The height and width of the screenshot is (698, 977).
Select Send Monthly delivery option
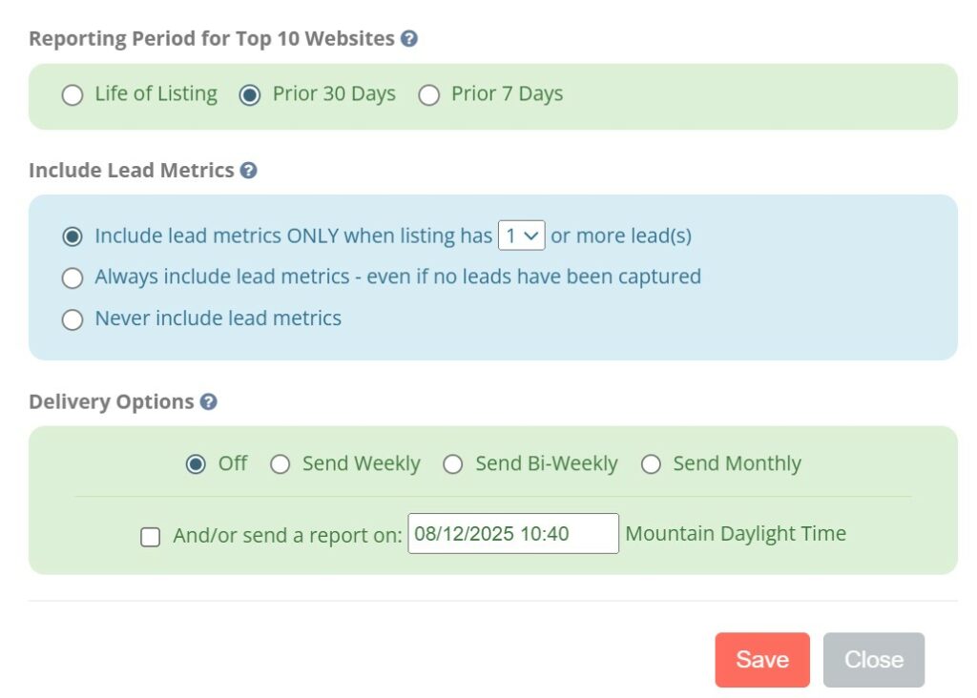pos(651,464)
